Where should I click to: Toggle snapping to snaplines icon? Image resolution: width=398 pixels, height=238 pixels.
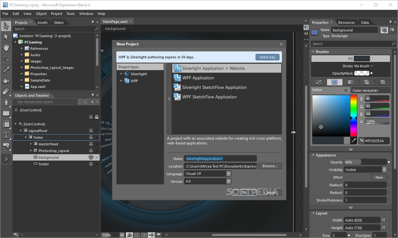[151, 235]
